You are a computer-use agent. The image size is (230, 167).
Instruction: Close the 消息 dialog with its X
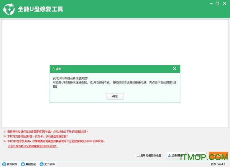tap(174, 68)
